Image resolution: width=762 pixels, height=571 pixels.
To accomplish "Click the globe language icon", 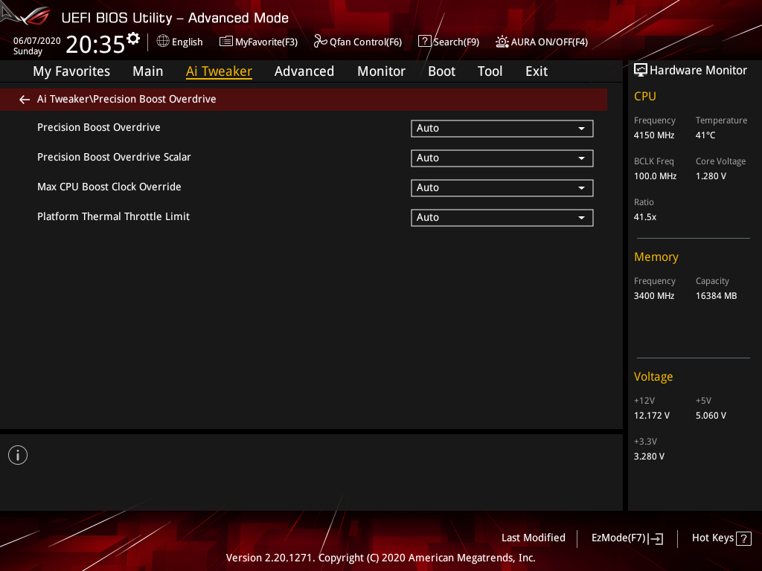I will tap(163, 42).
